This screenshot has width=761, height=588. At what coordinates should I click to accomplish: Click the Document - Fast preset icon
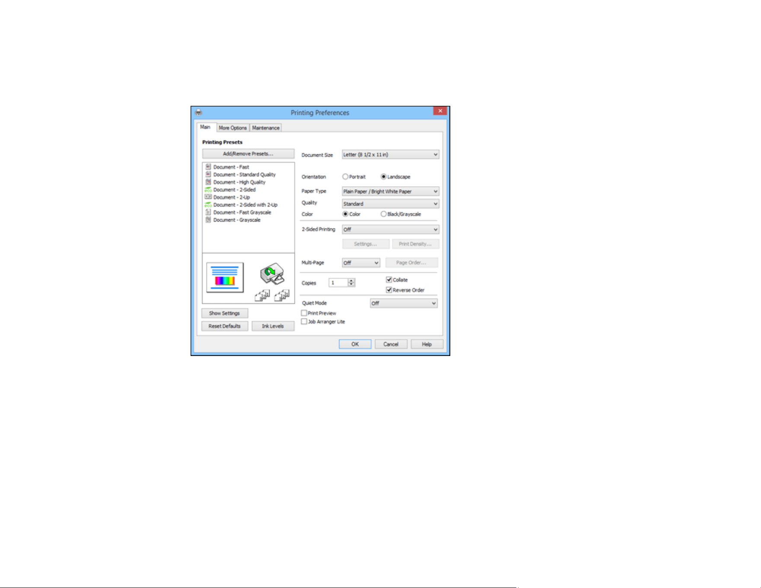[208, 167]
